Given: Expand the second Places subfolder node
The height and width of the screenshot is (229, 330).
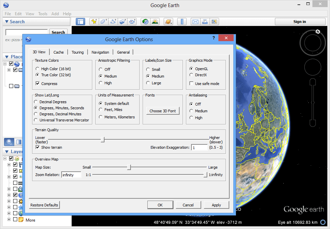Looking at the screenshot, I should [9, 70].
